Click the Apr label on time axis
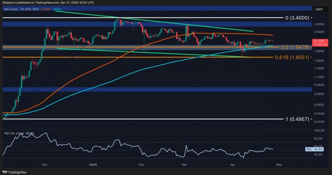Viewport: 332px width, 175px height. [x=233, y=164]
